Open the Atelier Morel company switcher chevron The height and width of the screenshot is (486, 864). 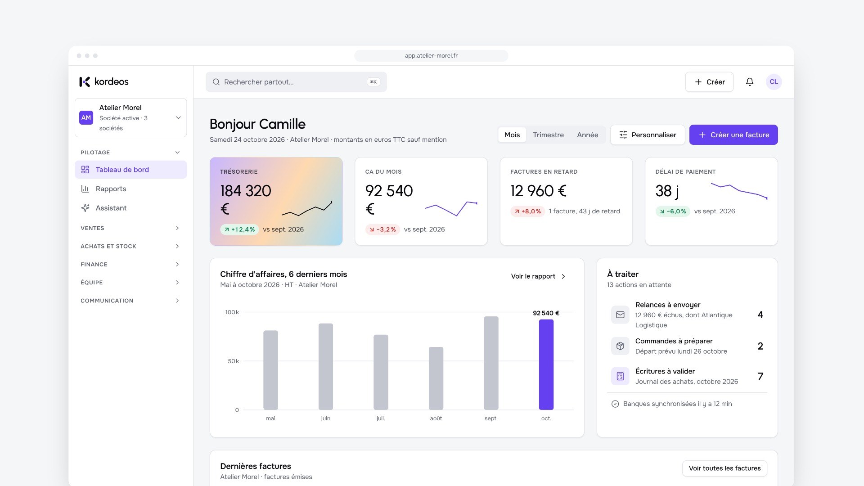(178, 117)
